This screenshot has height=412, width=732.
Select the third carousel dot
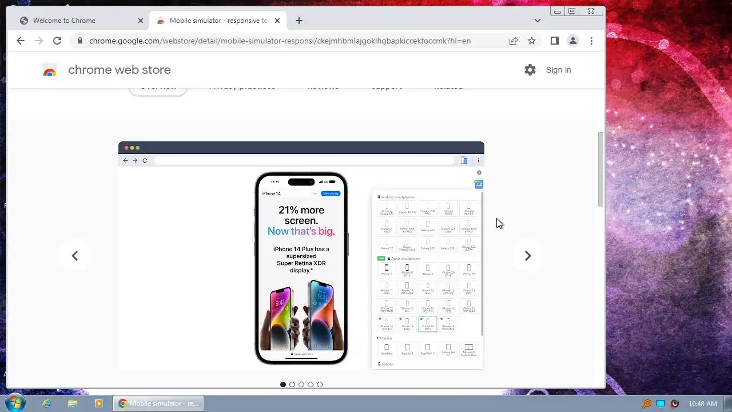tap(301, 385)
